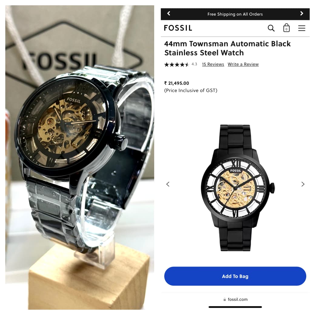Click the FOSSIL logo
Screen dimensions: 315x315
(x=178, y=28)
